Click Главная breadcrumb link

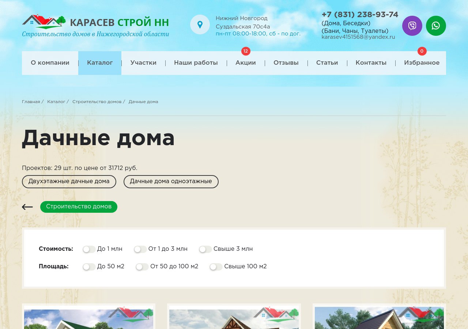click(x=31, y=102)
